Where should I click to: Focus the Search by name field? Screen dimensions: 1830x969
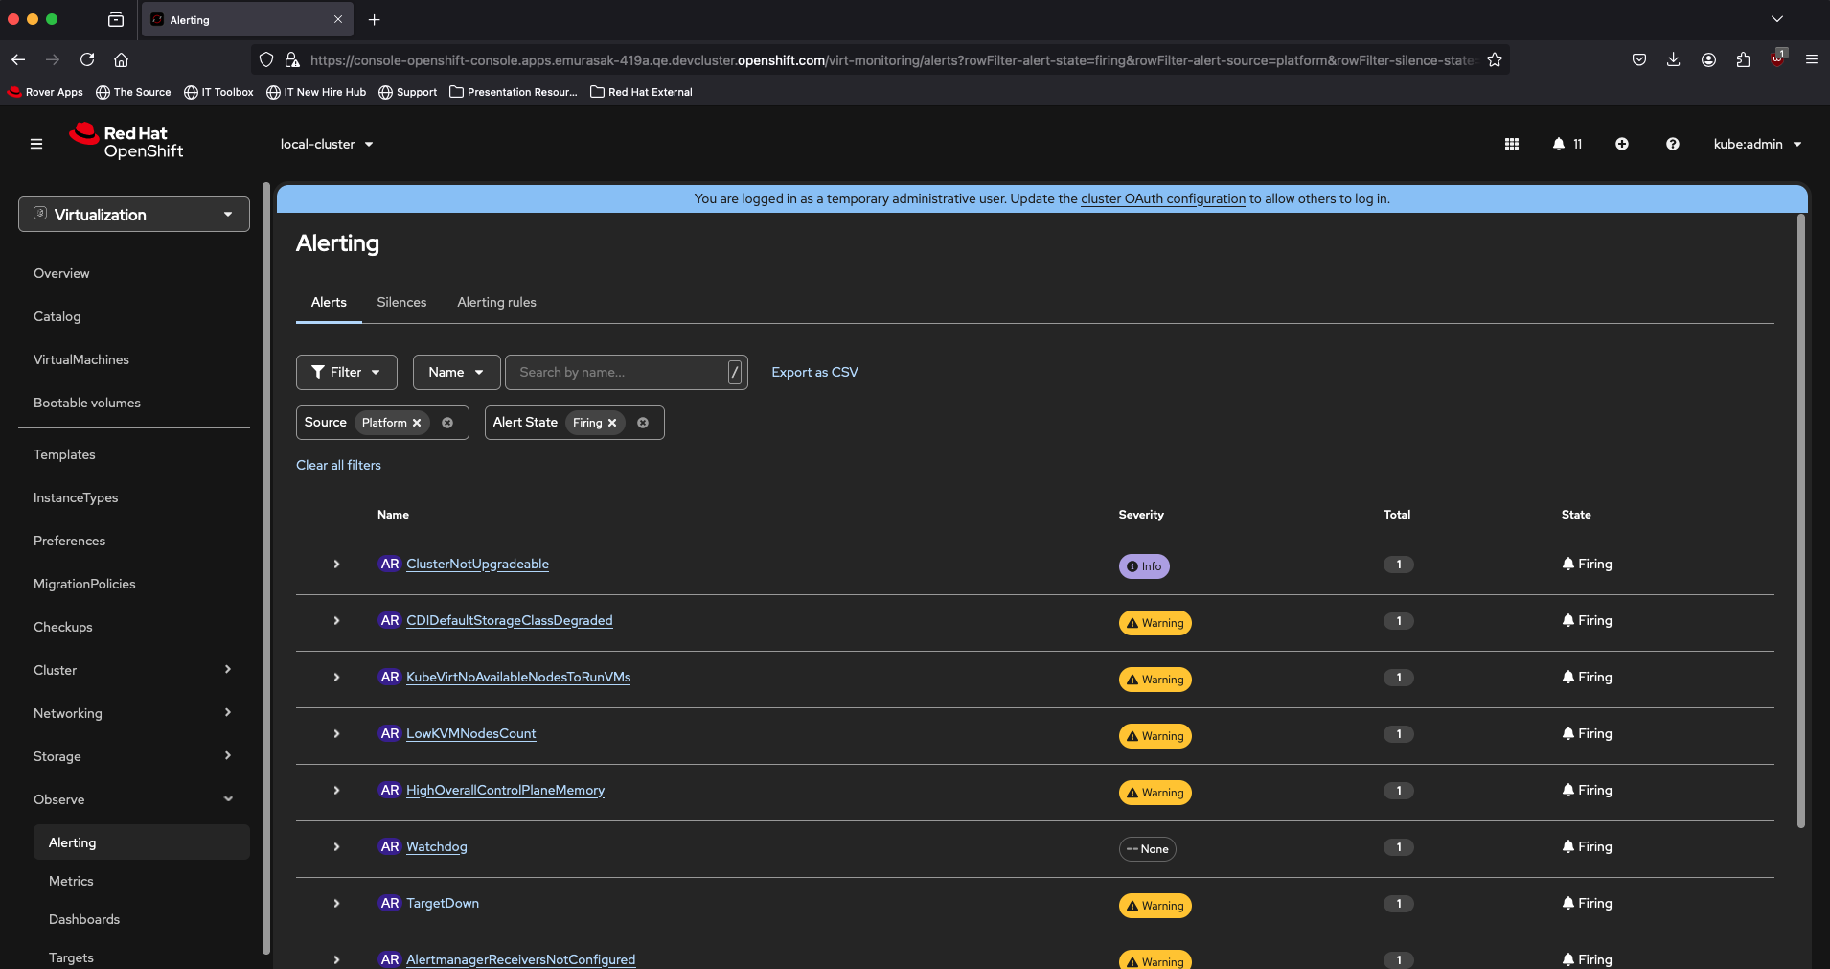point(618,372)
